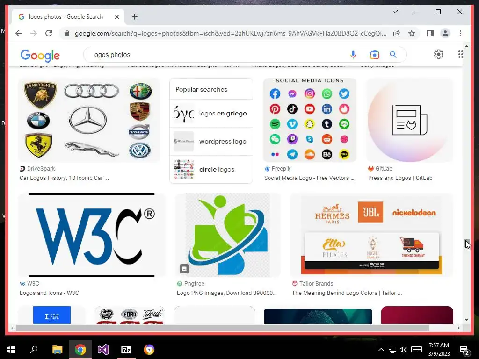Click the blue magnifier search button
The image size is (479, 359).
point(393,55)
